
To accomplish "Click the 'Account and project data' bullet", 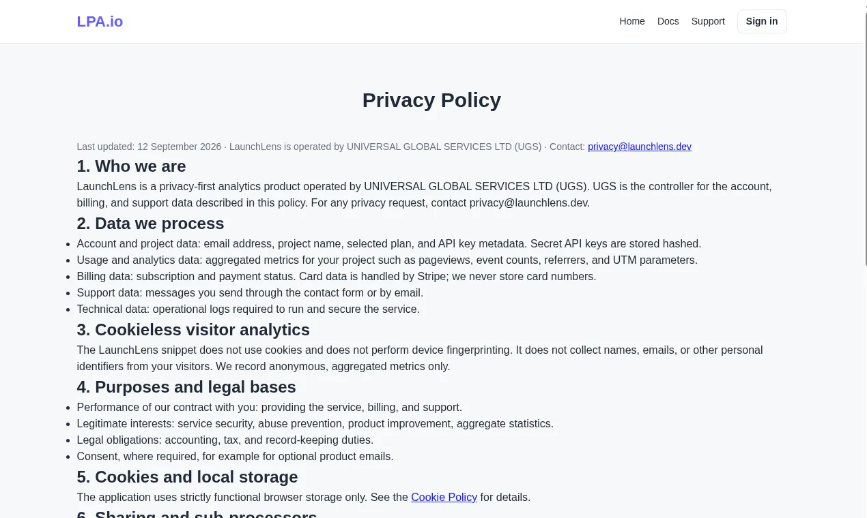I will coord(389,244).
